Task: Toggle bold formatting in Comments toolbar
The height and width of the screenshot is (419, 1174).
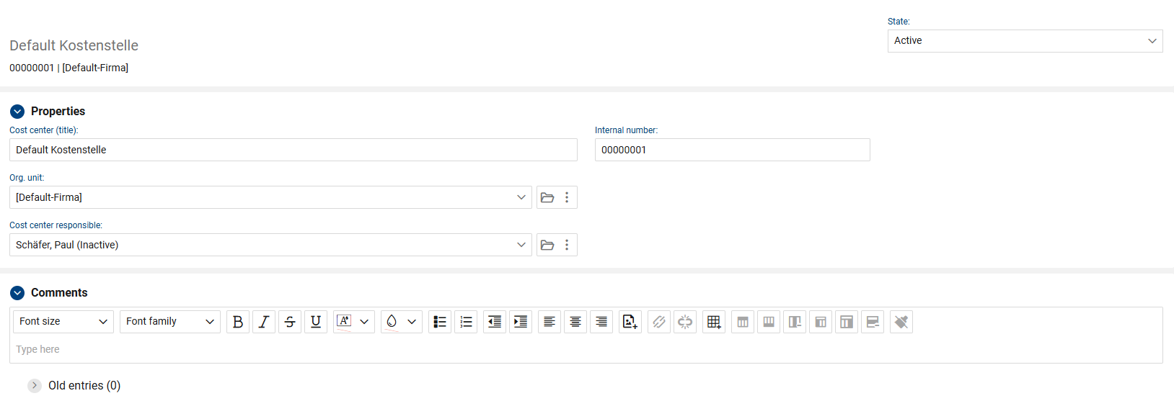Action: pos(238,322)
